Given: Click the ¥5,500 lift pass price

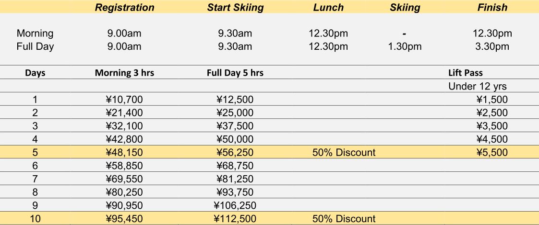Looking at the screenshot, I should 492,152.
